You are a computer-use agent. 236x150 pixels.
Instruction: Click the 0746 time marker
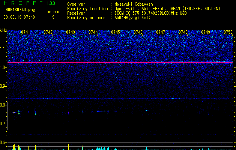(x=138, y=32)
